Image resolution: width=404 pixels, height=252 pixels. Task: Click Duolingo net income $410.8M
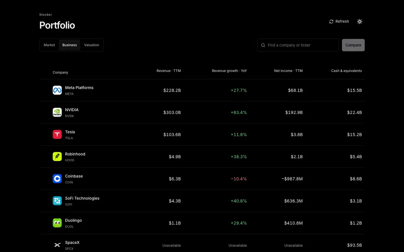point(293,223)
